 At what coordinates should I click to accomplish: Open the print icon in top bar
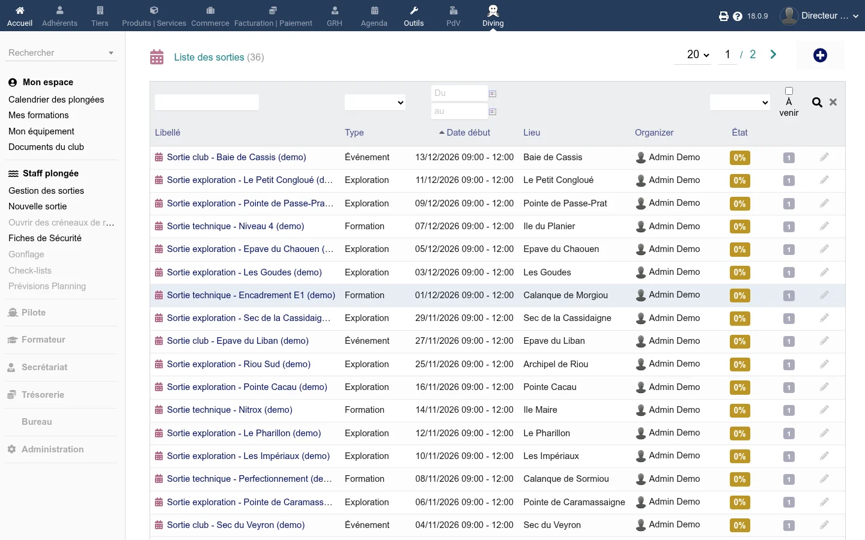click(x=724, y=16)
